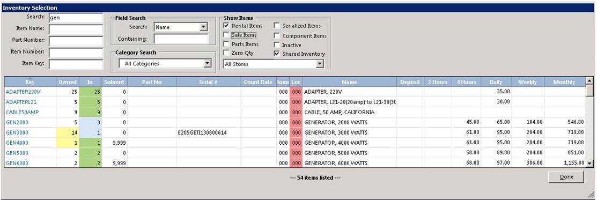Image resolution: width=597 pixels, height=200 pixels.
Task: Select the GEN6000 key
Action: click(x=17, y=163)
